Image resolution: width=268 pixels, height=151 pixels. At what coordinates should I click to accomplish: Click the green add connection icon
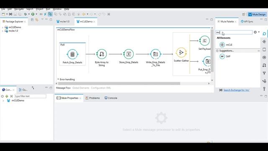tap(7, 96)
